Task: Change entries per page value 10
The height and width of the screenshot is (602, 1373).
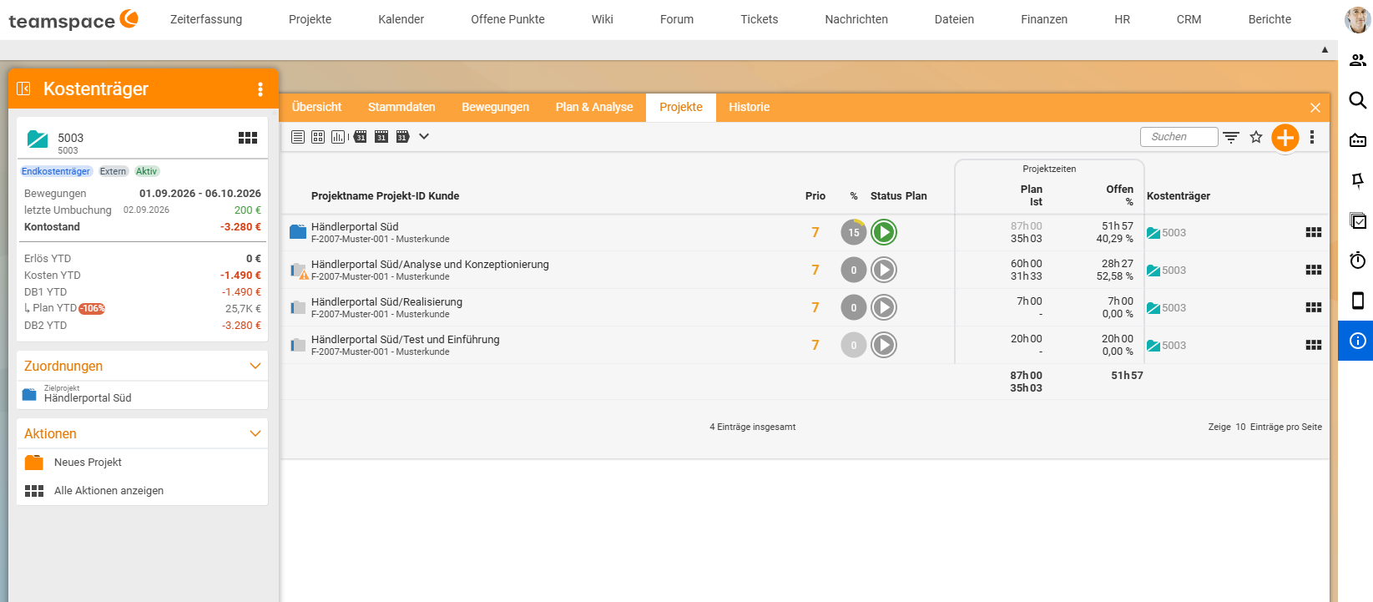Action: pyautogui.click(x=1240, y=427)
